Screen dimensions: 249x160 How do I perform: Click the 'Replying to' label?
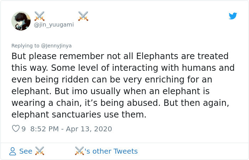pos(25,46)
